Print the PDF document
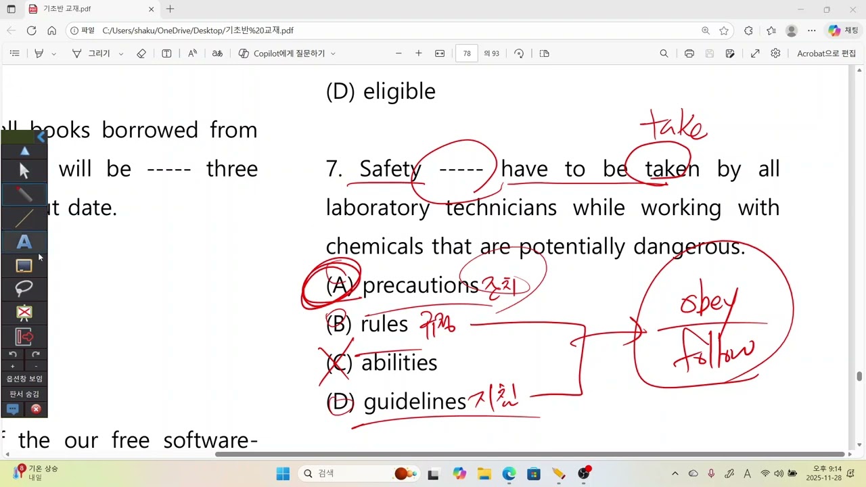 (x=689, y=53)
